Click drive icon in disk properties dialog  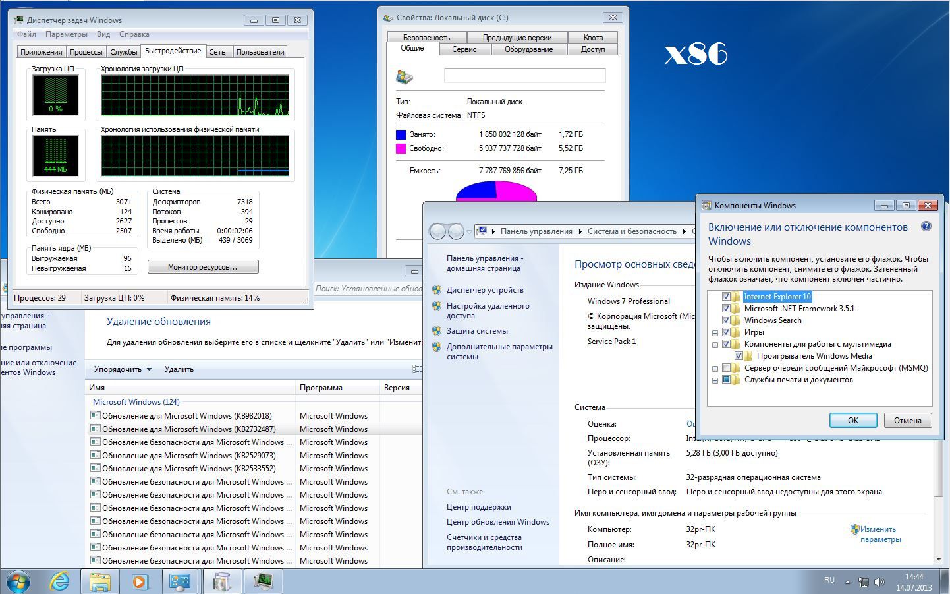pyautogui.click(x=405, y=76)
